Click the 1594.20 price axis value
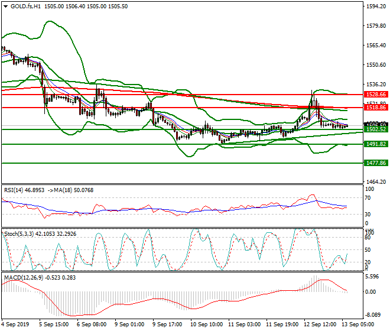The height and width of the screenshot is (331, 390). [x=376, y=7]
